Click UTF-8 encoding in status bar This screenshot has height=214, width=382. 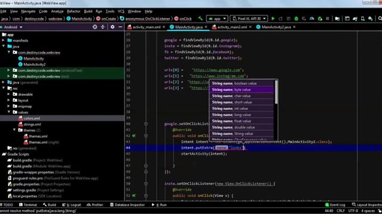[x=353, y=210]
